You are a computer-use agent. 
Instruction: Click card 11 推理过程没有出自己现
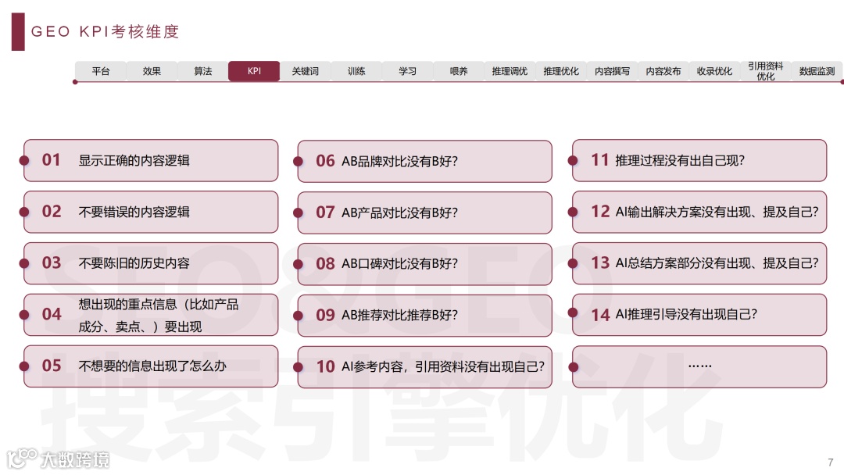click(x=699, y=160)
